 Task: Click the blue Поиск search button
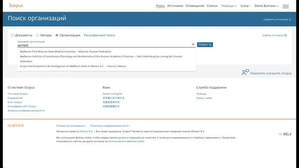205,45
